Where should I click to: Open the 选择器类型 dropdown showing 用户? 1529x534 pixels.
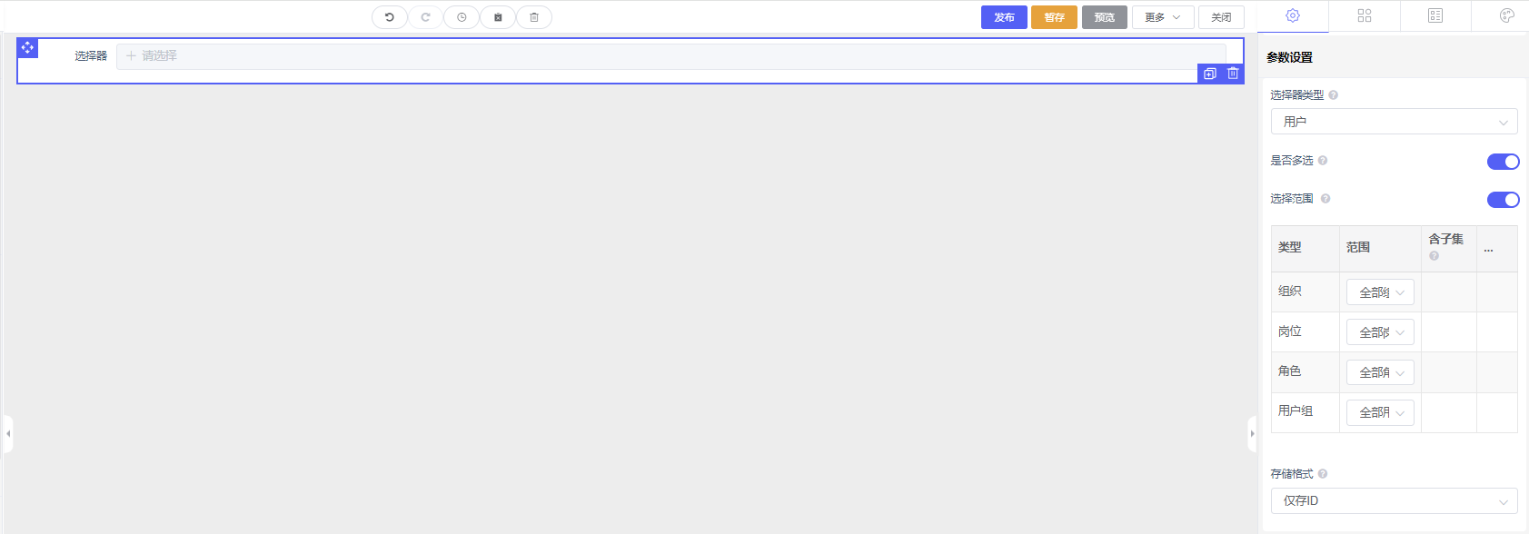1394,122
